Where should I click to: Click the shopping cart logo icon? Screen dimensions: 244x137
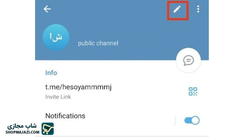48,128
